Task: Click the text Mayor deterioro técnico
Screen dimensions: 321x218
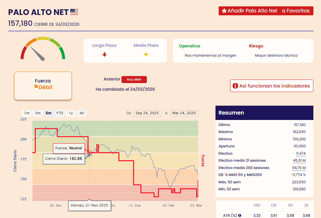Action: coord(276,55)
